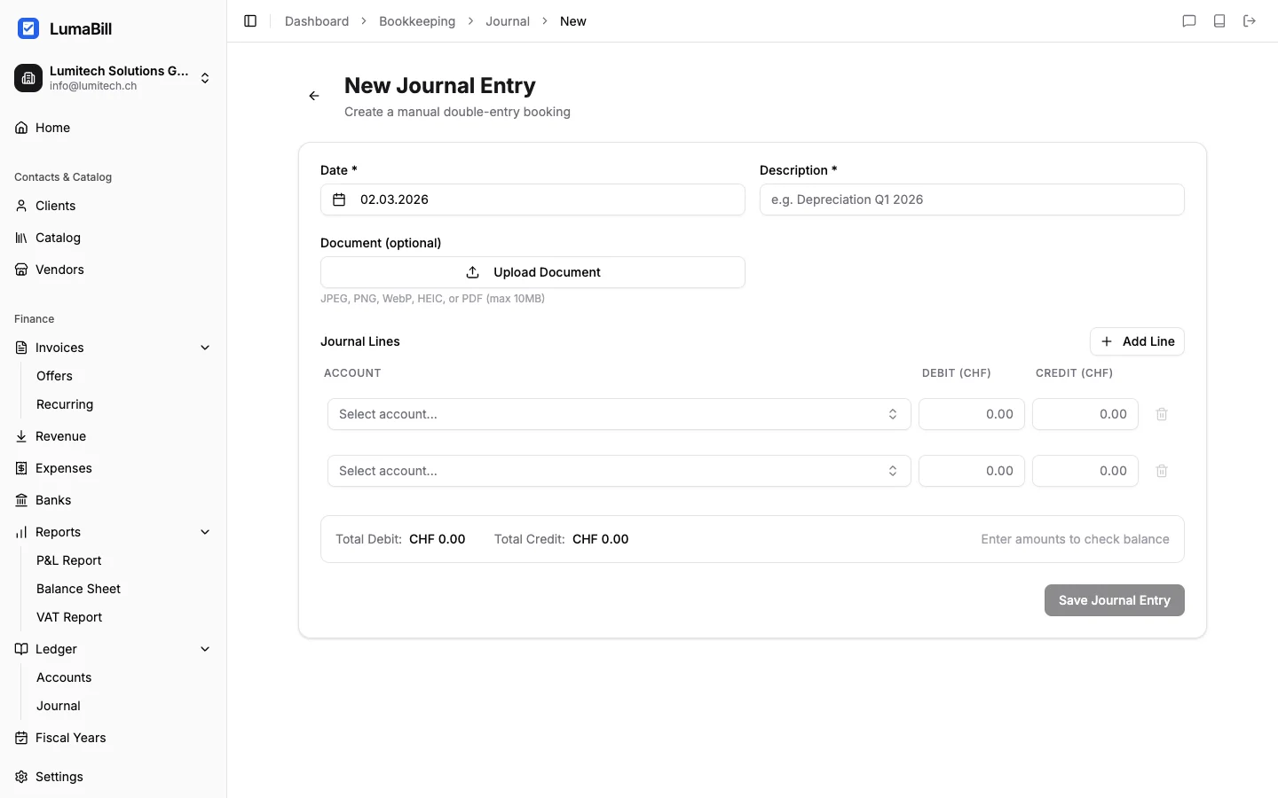Screen dimensions: 1278x798
Task: Open the Expenses section in the sidebar
Action: pyautogui.click(x=64, y=468)
